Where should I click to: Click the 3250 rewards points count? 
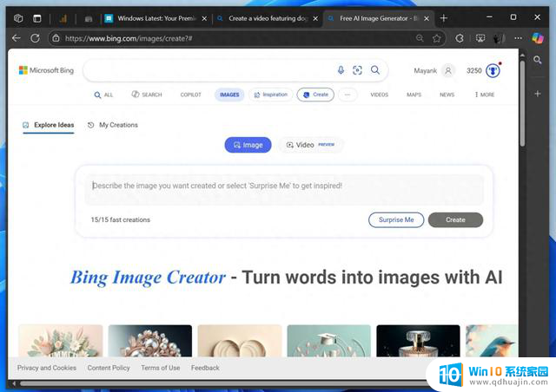(473, 70)
